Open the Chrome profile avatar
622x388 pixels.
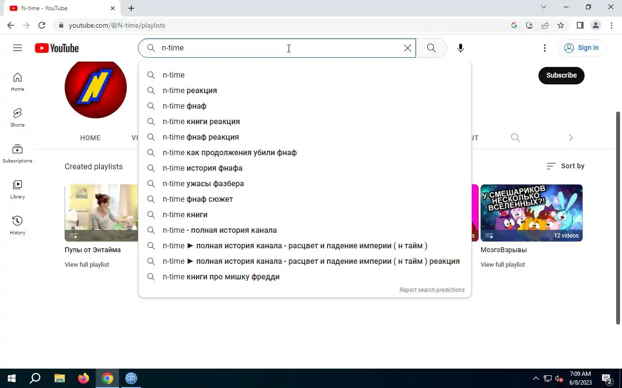(596, 25)
